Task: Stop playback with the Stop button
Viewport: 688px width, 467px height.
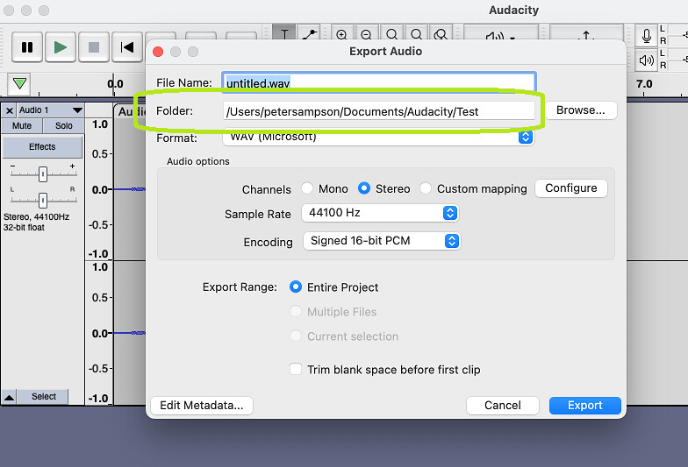Action: coord(94,47)
